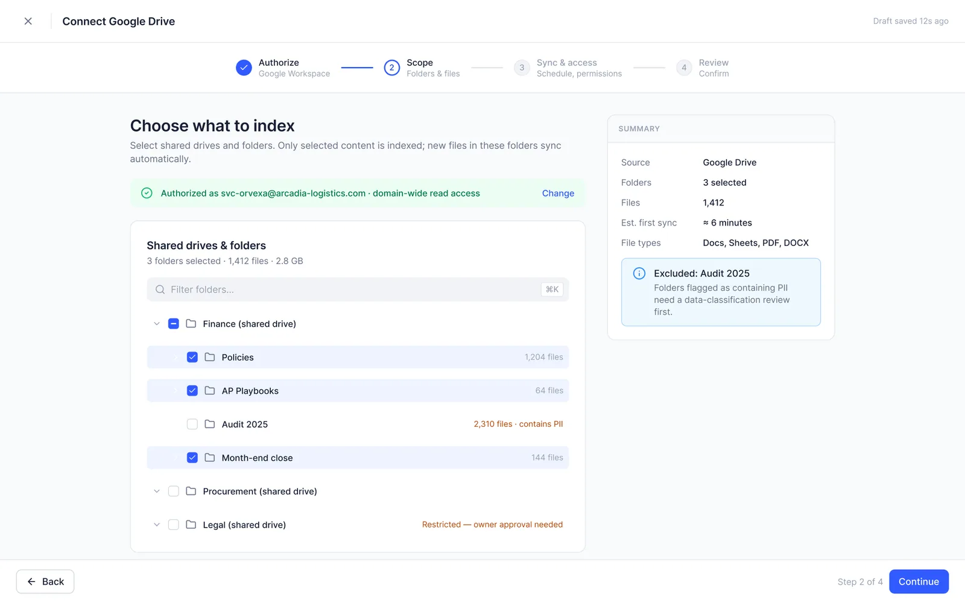Click the '1,204 files' count
The image size is (965, 603).
point(544,357)
